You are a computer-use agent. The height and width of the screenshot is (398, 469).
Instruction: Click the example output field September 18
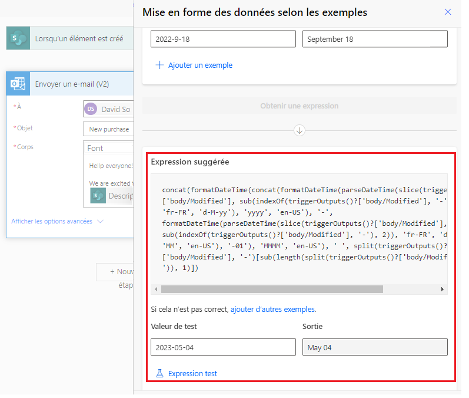coord(375,39)
